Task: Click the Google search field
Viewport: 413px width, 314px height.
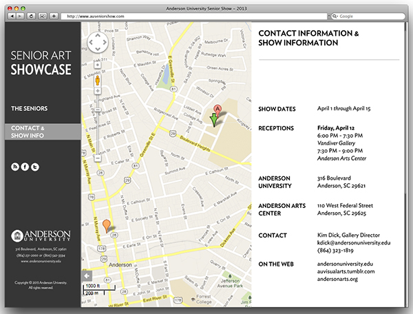Action: [368, 16]
